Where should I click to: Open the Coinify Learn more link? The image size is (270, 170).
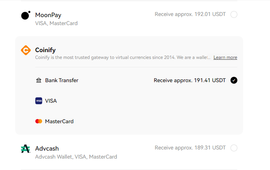[x=225, y=57]
